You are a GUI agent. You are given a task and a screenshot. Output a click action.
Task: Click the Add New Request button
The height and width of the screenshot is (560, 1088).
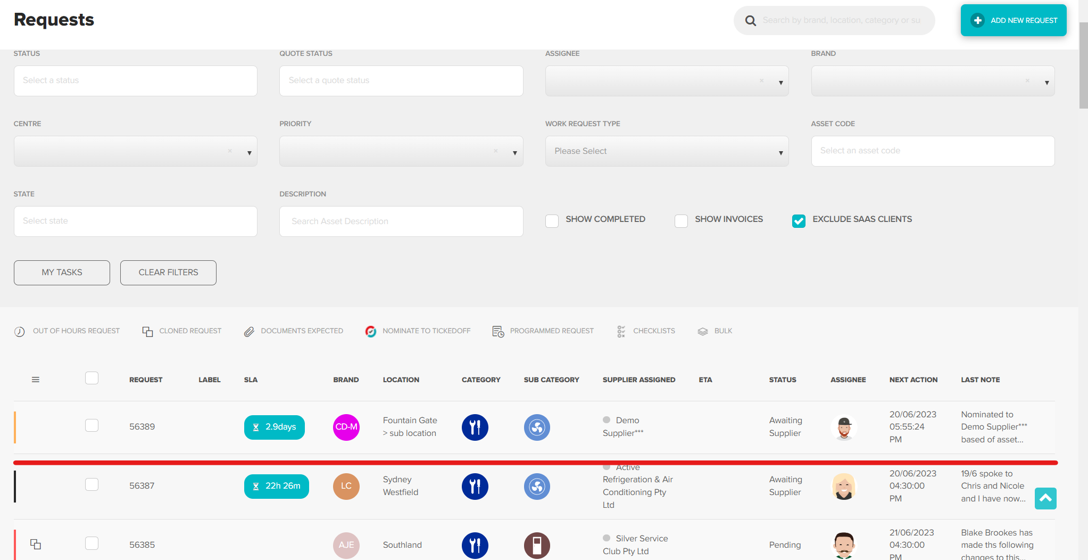[1014, 20]
